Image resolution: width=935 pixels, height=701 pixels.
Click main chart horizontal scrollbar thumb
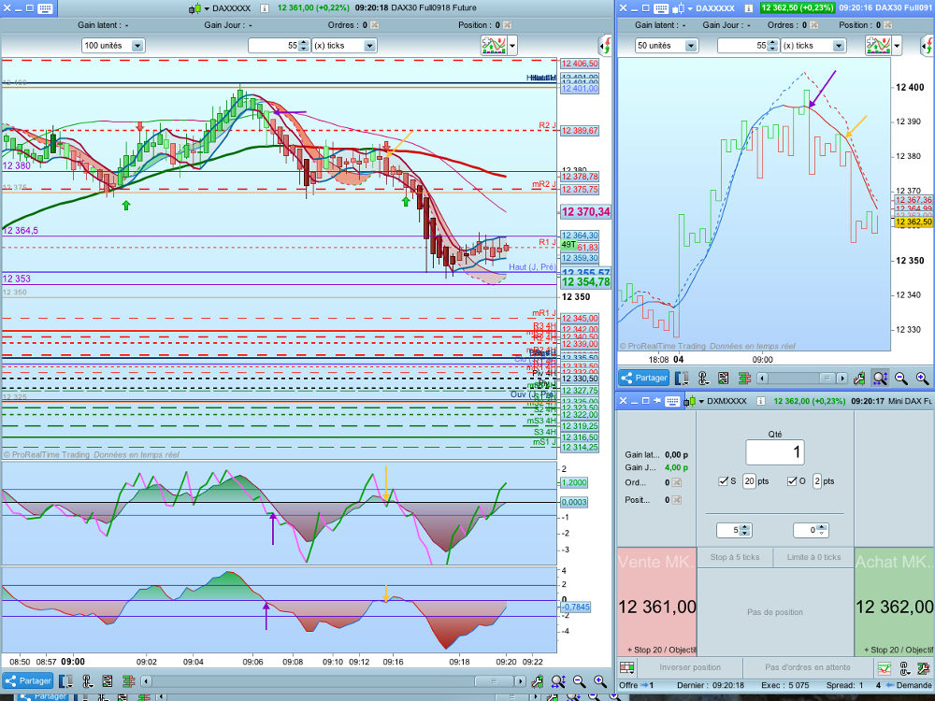494,680
